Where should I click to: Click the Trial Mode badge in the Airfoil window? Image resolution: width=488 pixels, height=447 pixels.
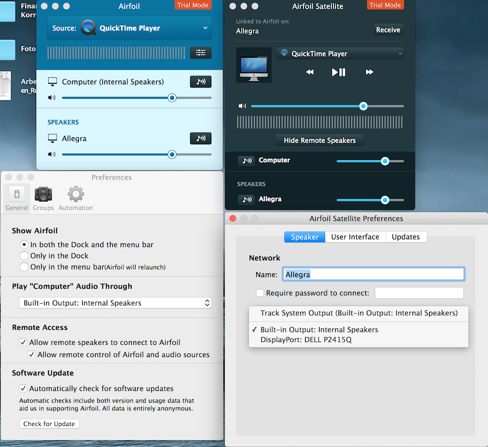[x=193, y=5]
